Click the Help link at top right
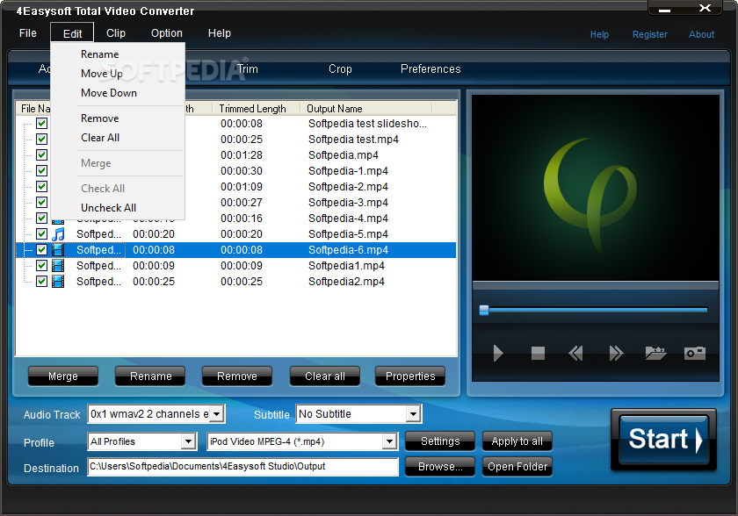 599,34
